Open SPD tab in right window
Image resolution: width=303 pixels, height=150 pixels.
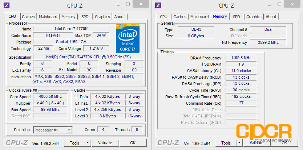tap(236, 17)
